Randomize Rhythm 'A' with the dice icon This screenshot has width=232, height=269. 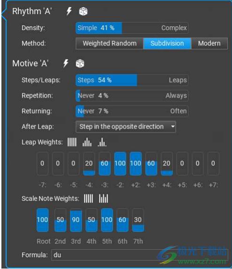pyautogui.click(x=83, y=11)
